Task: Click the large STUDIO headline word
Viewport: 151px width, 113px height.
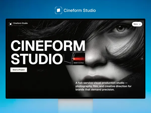Action: [x=37, y=59]
